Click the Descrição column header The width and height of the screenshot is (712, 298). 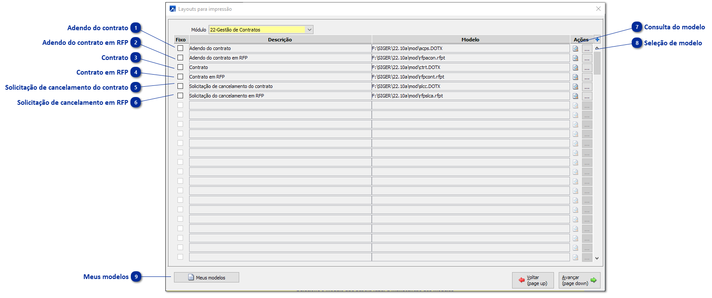point(280,39)
